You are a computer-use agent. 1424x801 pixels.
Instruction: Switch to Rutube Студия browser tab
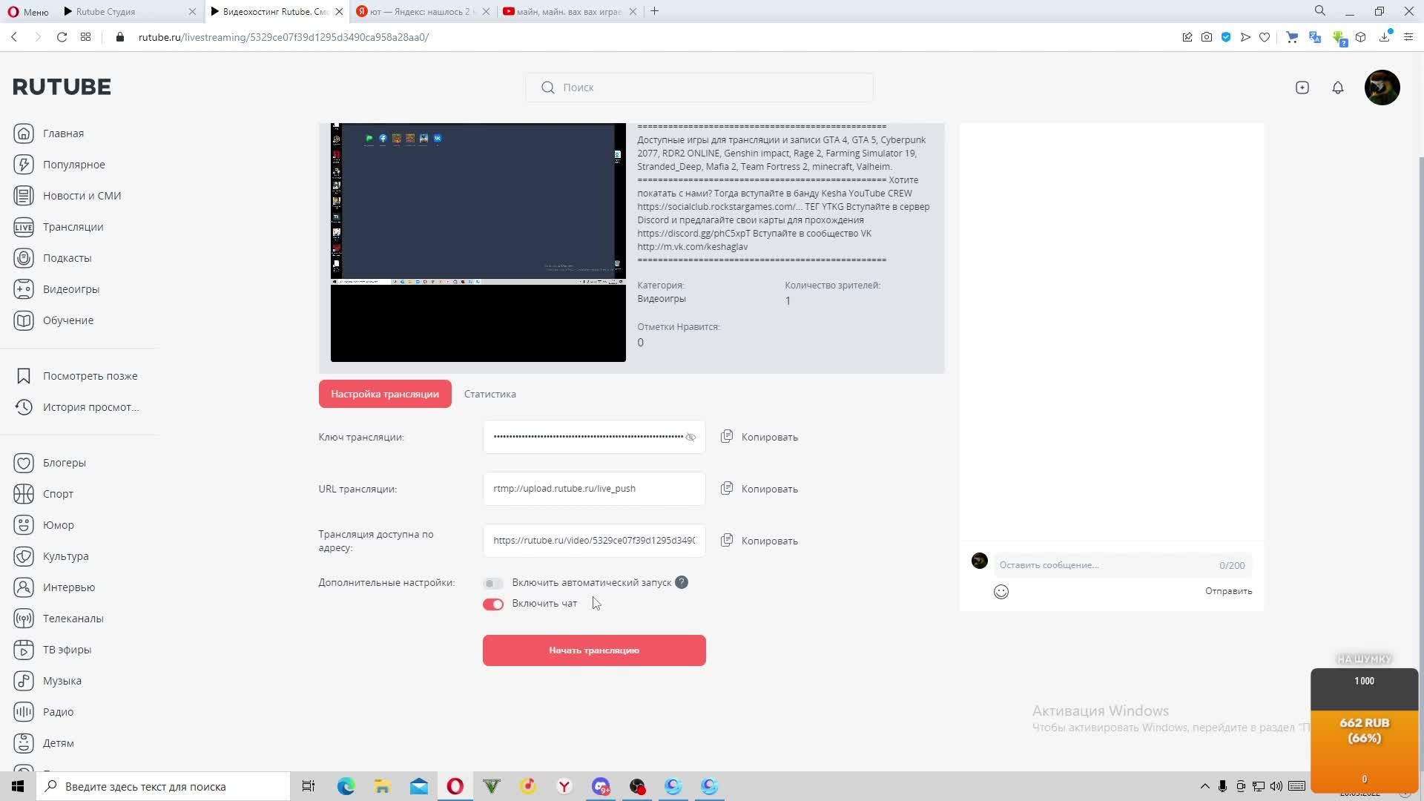coord(126,11)
